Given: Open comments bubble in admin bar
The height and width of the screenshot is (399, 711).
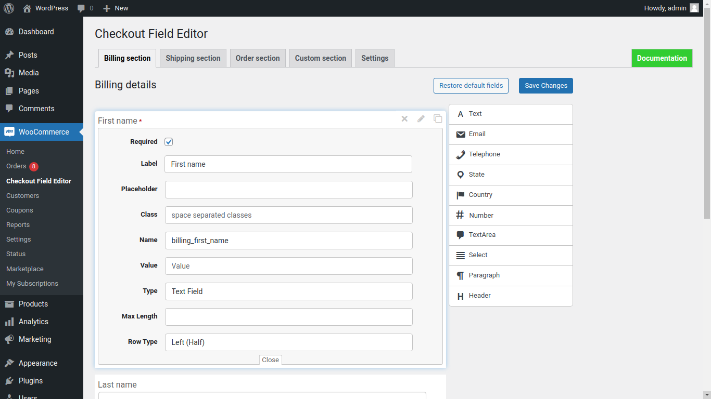Looking at the screenshot, I should coord(85,8).
